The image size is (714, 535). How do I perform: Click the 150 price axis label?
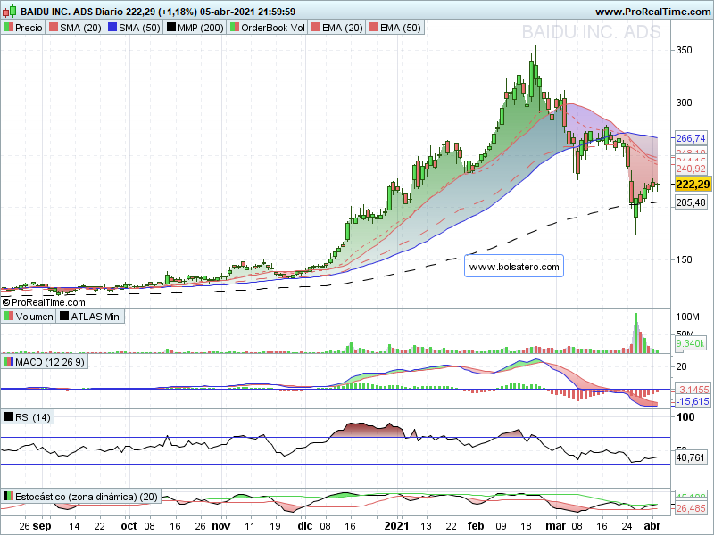684,259
